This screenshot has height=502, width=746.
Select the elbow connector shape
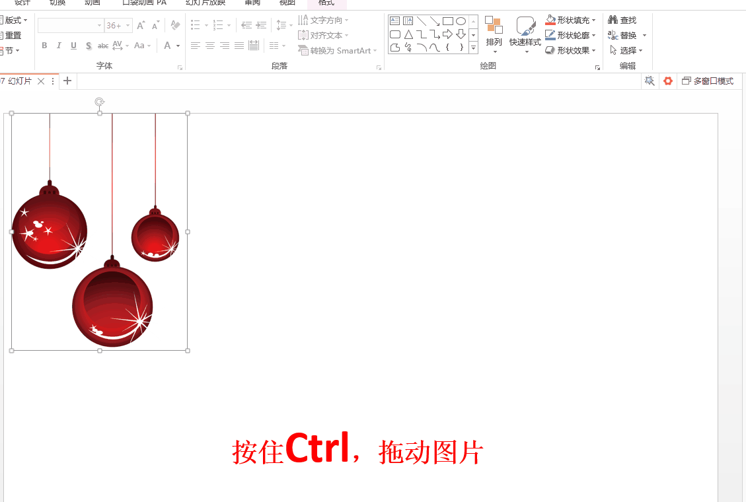(422, 34)
